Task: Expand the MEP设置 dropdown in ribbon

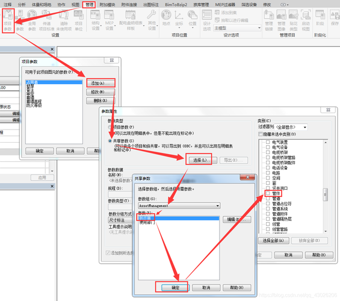Action: (x=115, y=26)
